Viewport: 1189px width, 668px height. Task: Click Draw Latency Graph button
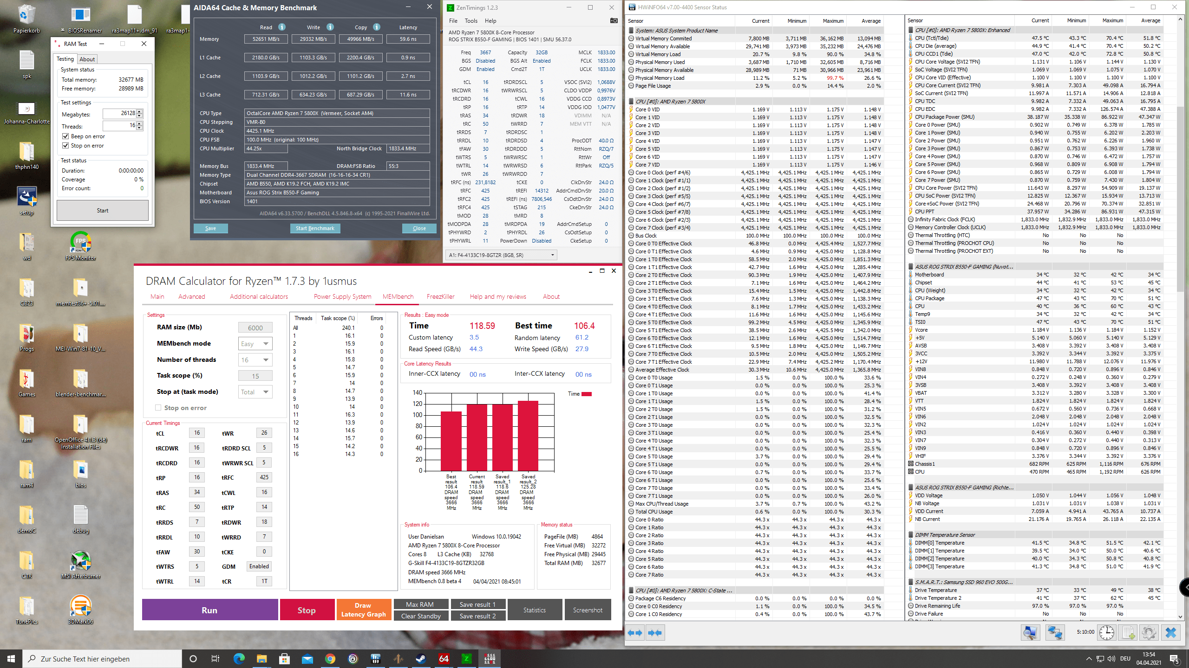363,610
